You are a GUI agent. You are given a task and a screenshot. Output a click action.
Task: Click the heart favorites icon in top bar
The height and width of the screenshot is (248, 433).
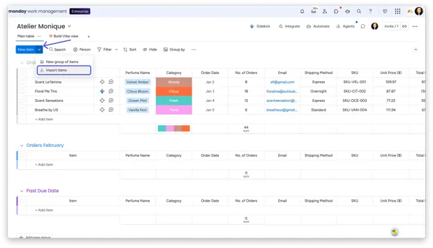385,11
